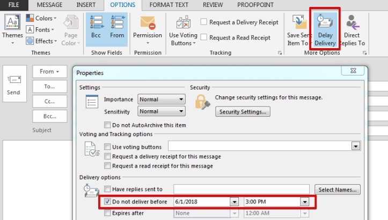Viewport: 388px width, 220px height.
Task: Open Tracking group dialog launcher
Action: (280, 53)
